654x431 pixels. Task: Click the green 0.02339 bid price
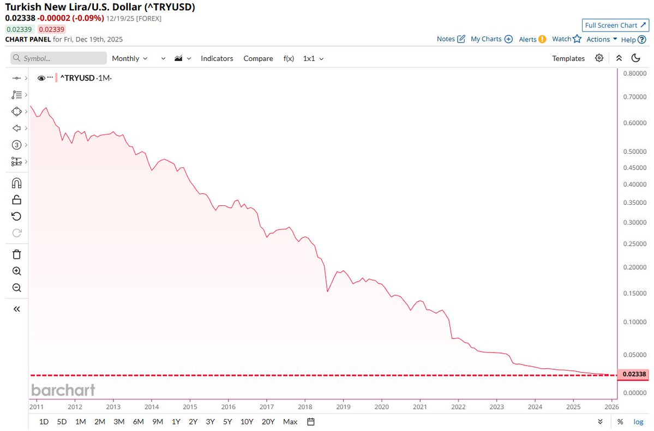coord(19,29)
